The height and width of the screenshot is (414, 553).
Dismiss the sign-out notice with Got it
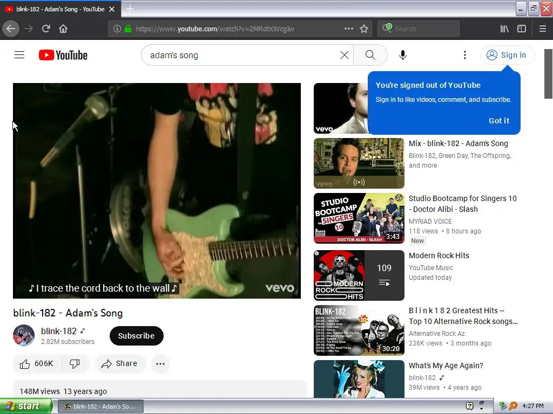(x=498, y=121)
